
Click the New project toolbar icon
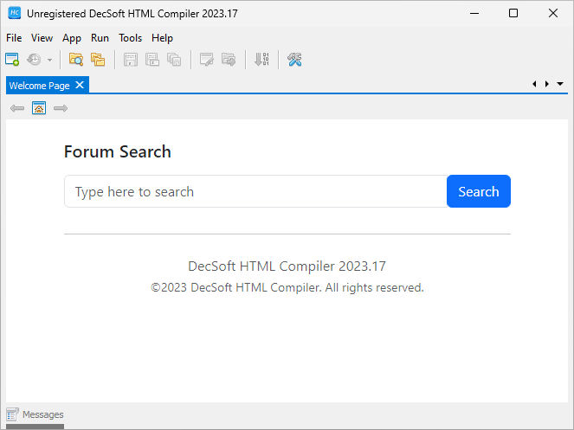point(12,60)
